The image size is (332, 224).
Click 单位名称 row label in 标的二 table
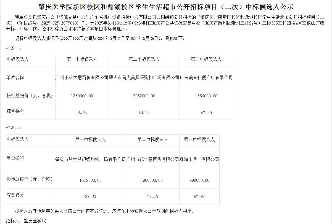coord(15,158)
